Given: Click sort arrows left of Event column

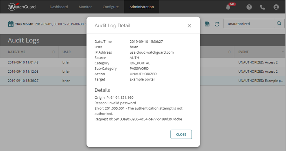Looking at the screenshot, I should point(230,52).
